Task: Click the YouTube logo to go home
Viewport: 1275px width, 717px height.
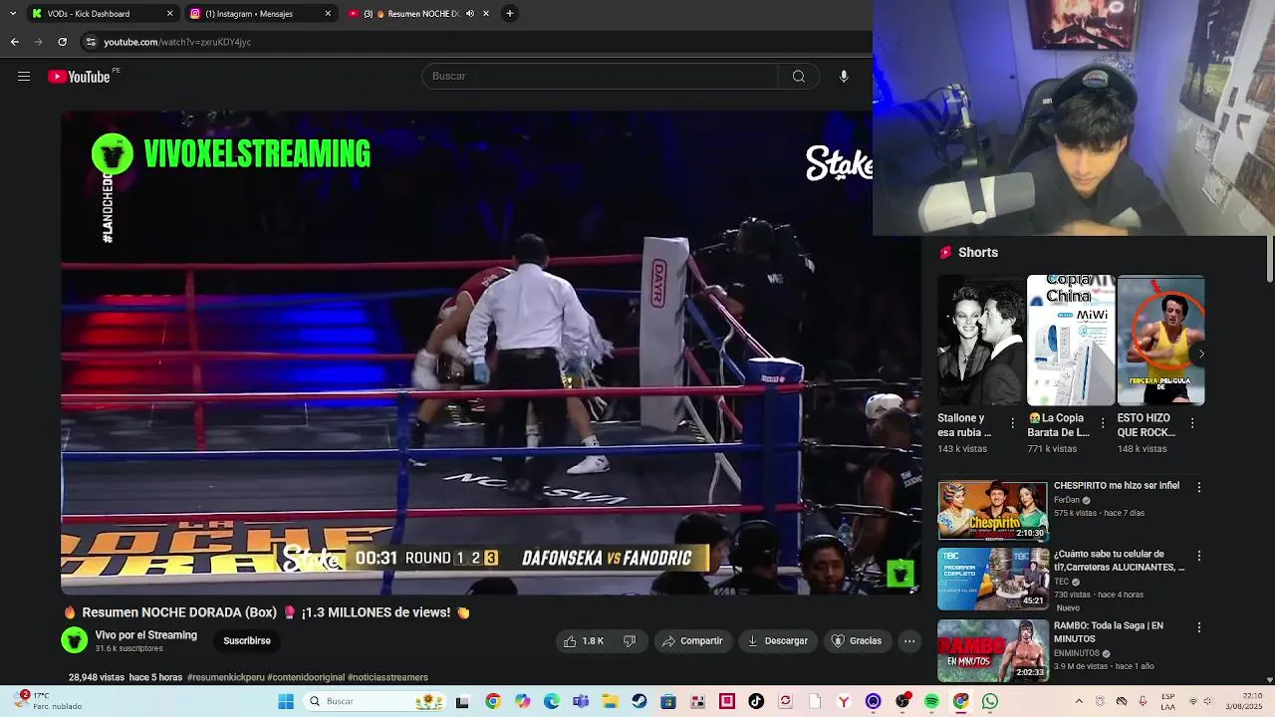Action: pyautogui.click(x=79, y=77)
